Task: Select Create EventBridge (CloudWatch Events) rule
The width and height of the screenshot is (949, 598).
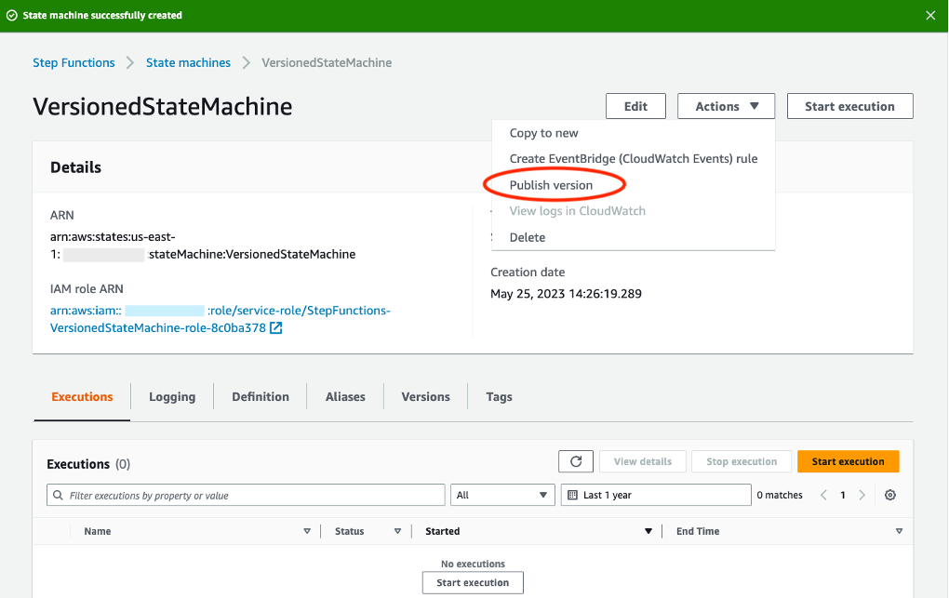Action: pos(633,159)
